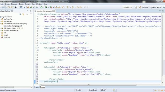Open the Navigate menu

tap(14, 4)
